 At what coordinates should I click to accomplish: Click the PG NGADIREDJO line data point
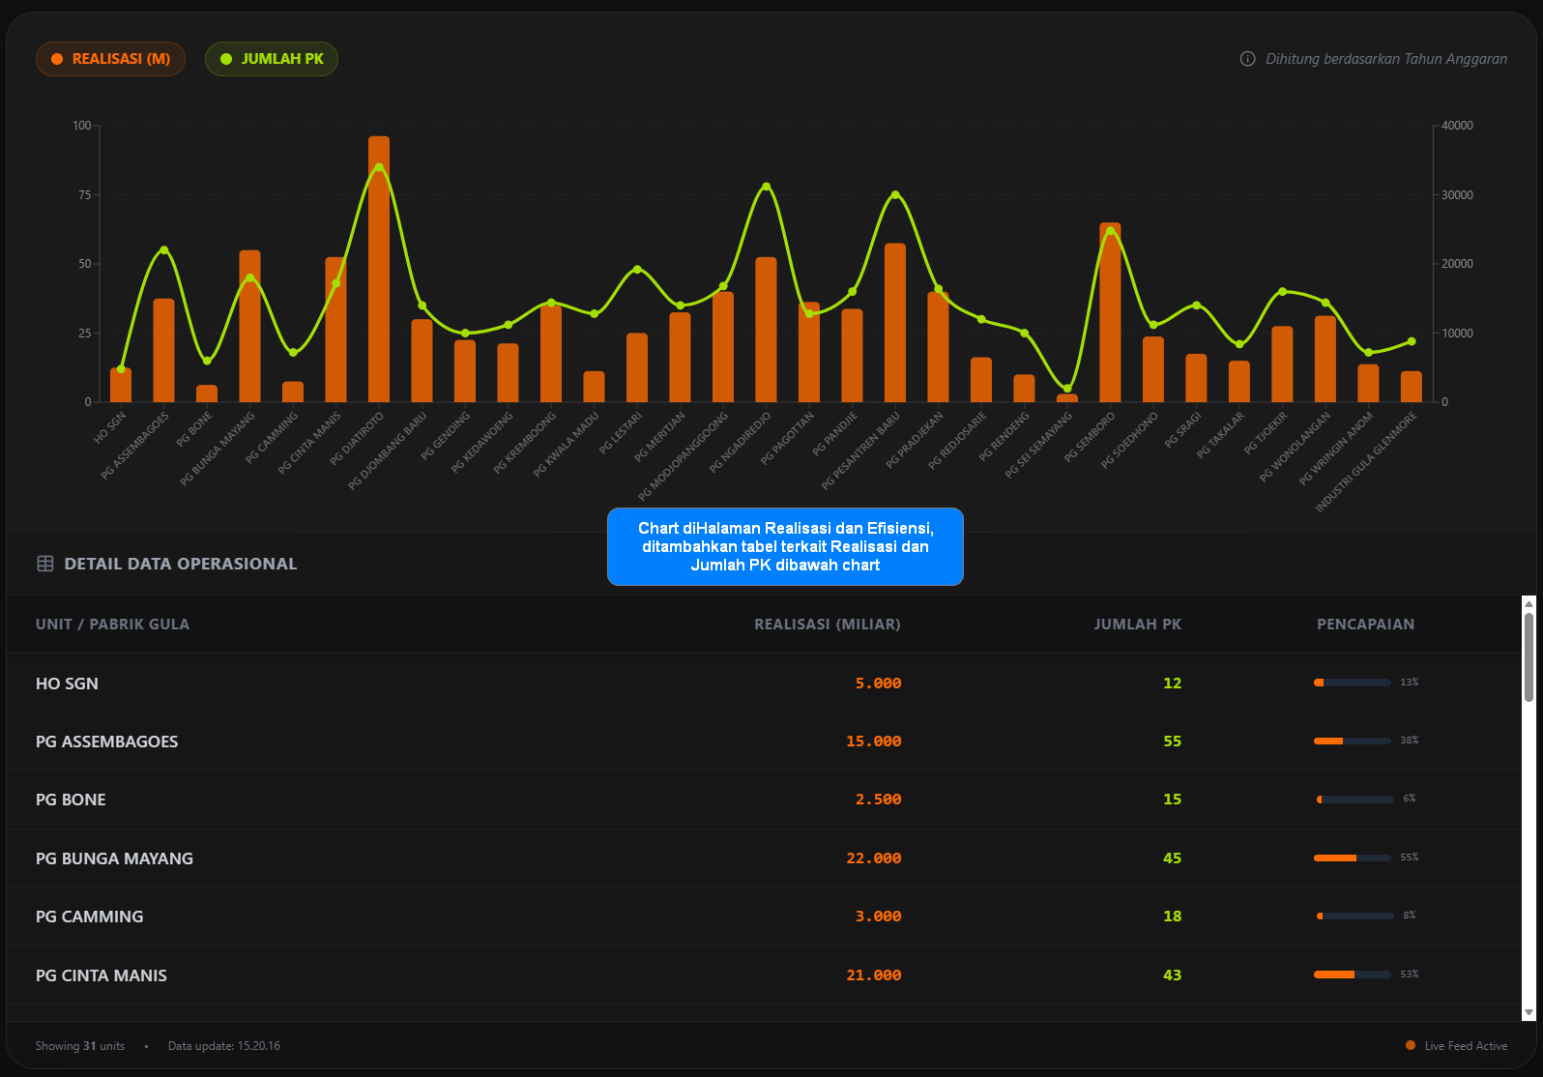tap(767, 187)
